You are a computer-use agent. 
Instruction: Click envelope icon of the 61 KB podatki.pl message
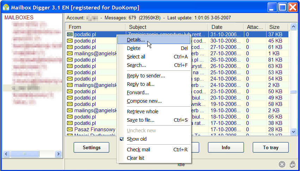click(x=70, y=47)
